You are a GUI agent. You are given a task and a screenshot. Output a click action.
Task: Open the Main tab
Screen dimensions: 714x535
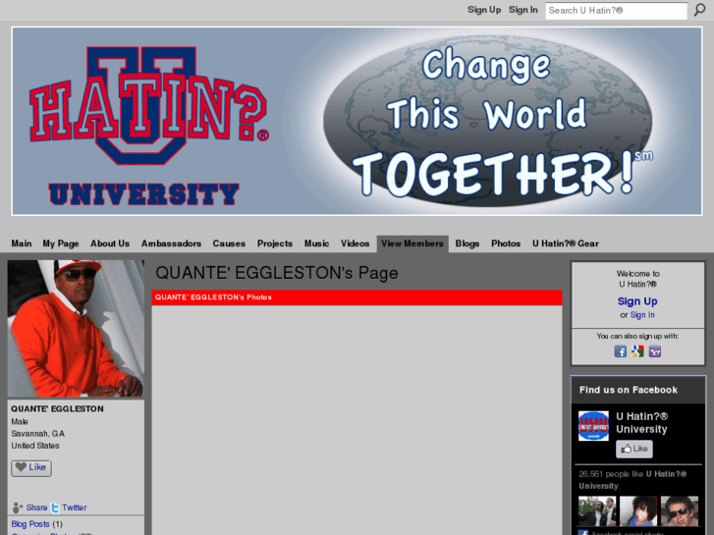(x=22, y=243)
